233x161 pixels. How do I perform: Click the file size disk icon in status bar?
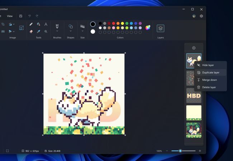click(x=46, y=151)
